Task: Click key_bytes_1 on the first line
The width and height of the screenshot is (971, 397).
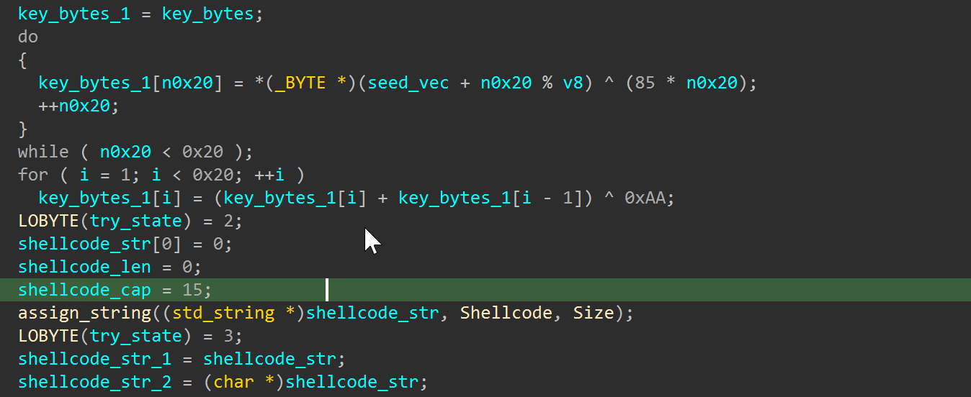Action: pyautogui.click(x=74, y=14)
